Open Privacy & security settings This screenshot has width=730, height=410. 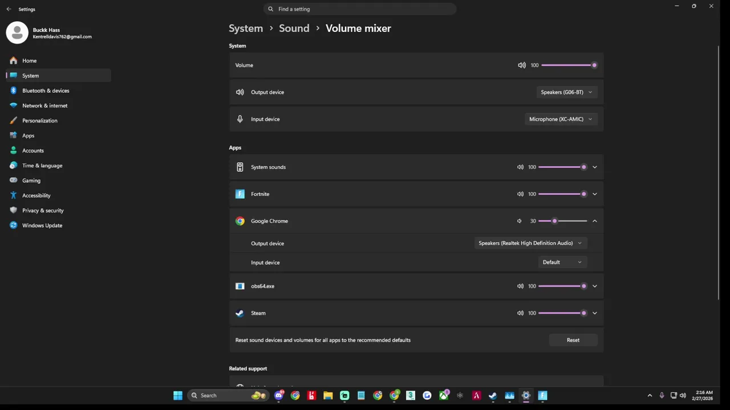click(58, 210)
